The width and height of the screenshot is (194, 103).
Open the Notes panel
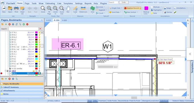[x=22, y=94]
